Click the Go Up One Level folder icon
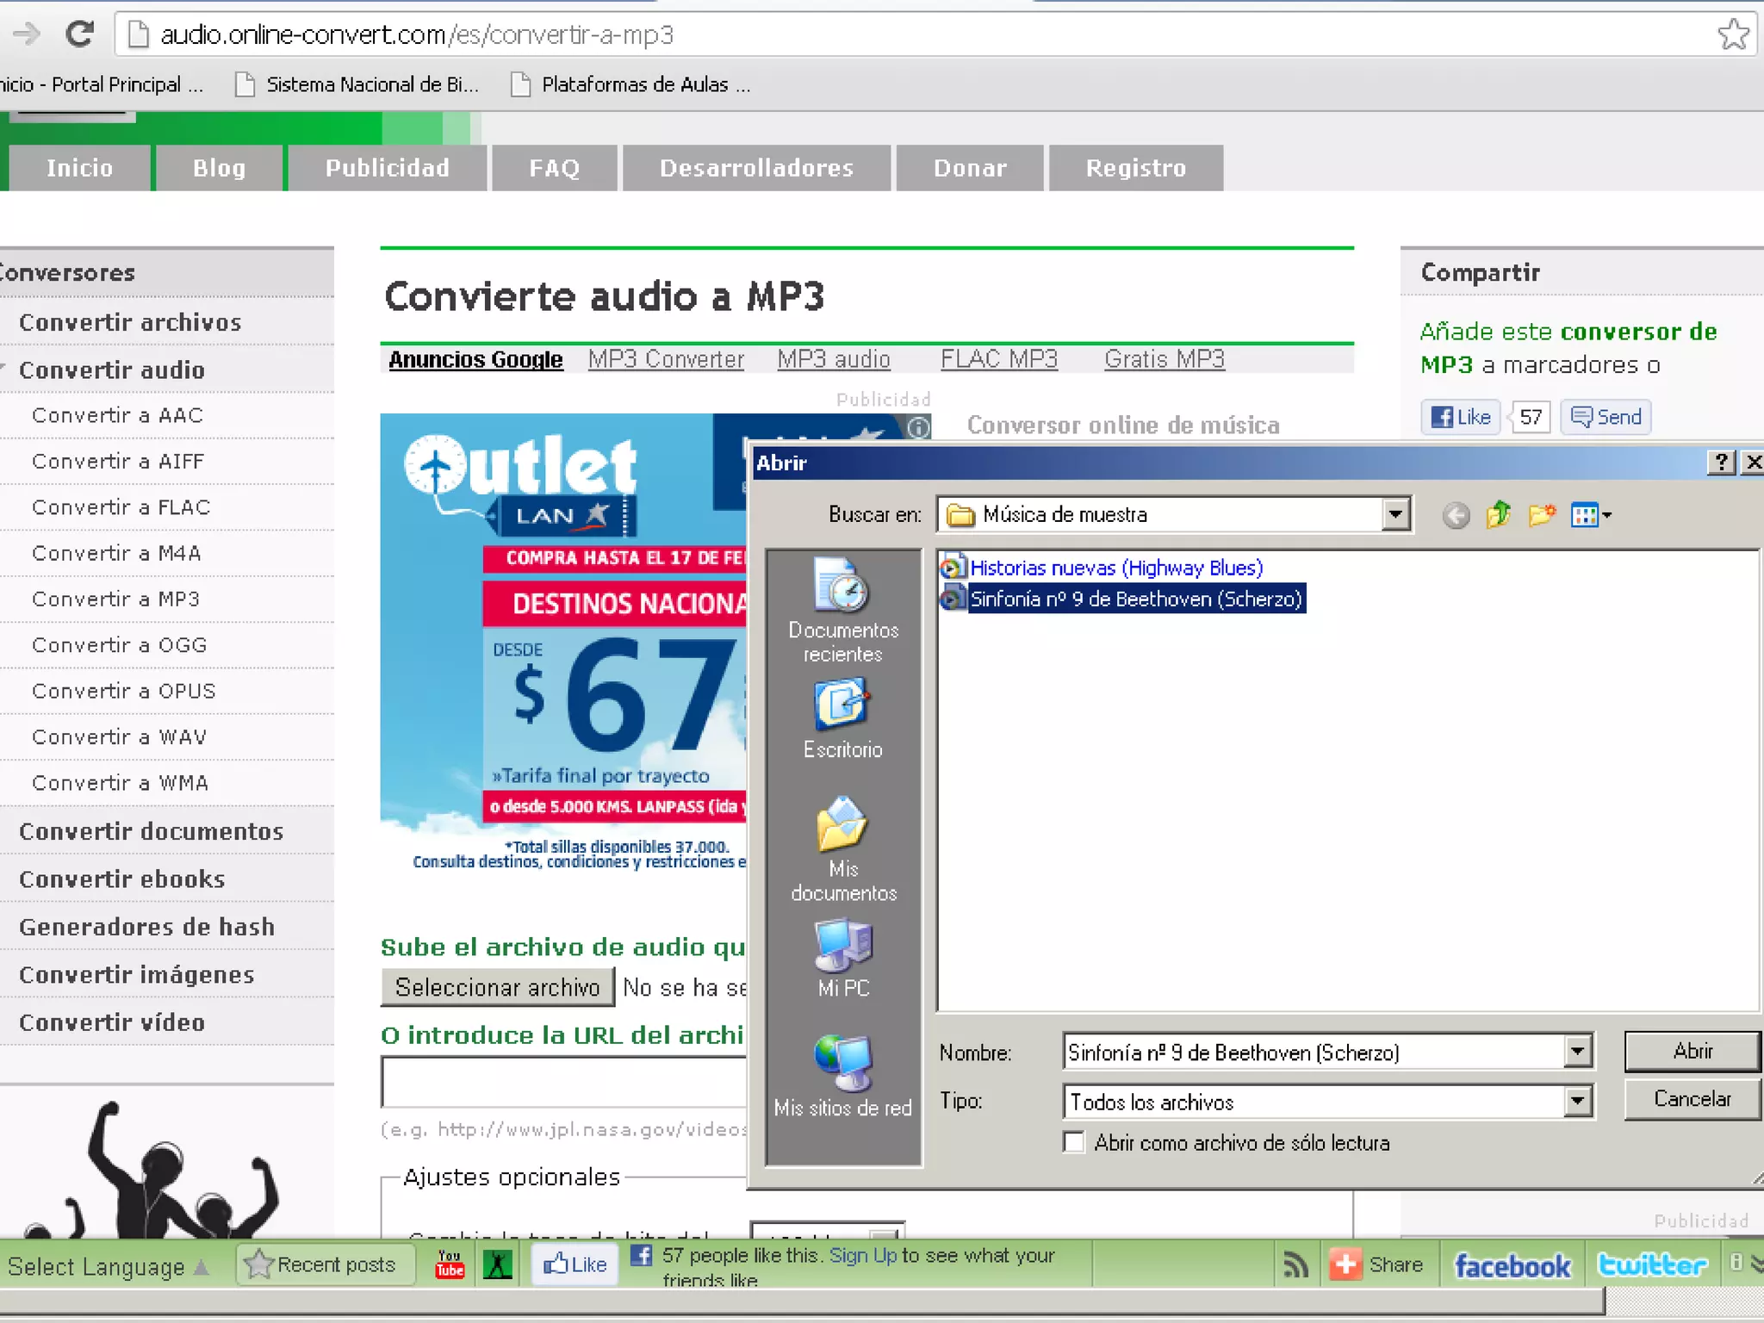 click(1498, 514)
